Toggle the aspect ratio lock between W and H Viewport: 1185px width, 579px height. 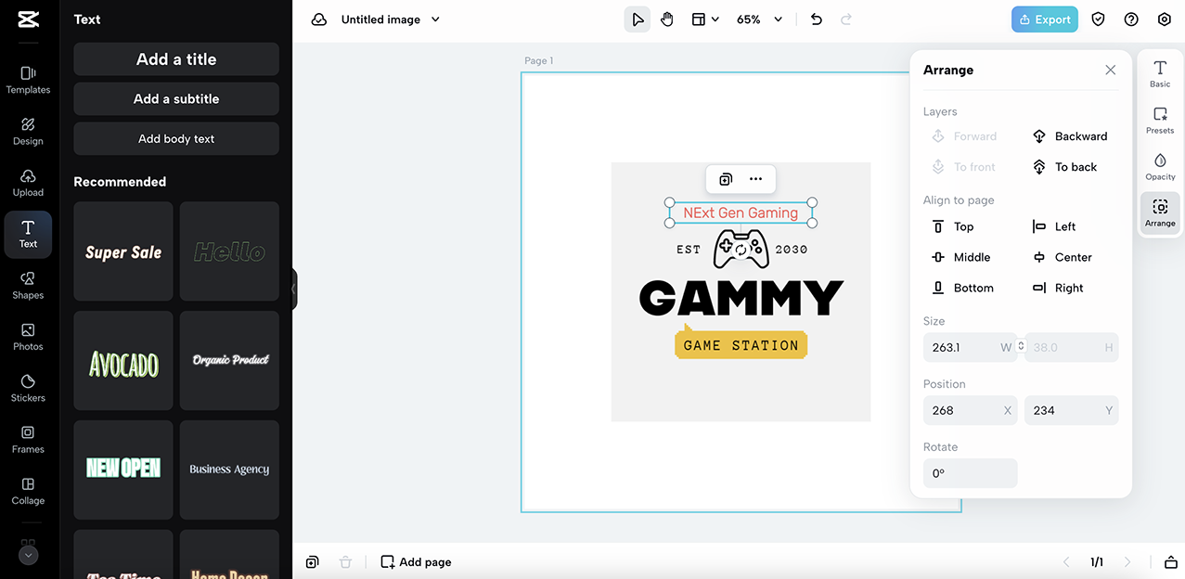1021,346
